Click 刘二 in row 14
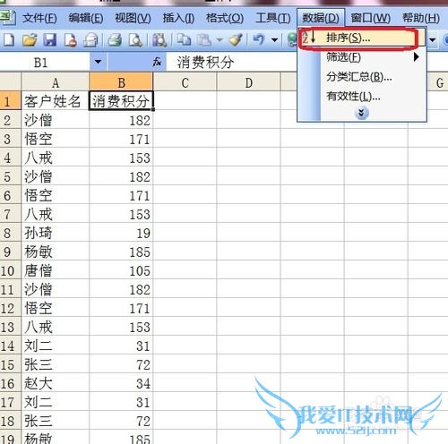 [56, 346]
